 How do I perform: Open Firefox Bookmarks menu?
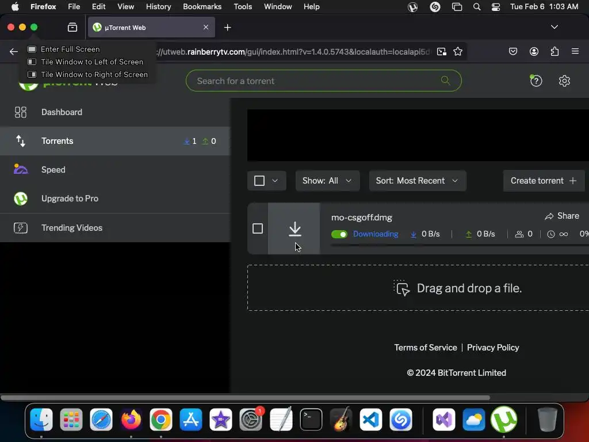click(202, 7)
